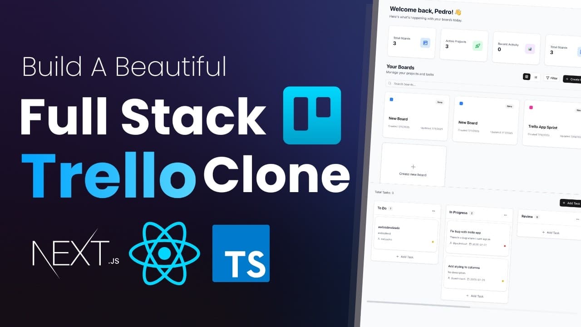The image size is (581, 327).
Task: Click the assignee icon on the Fix bug task
Action: (451, 243)
